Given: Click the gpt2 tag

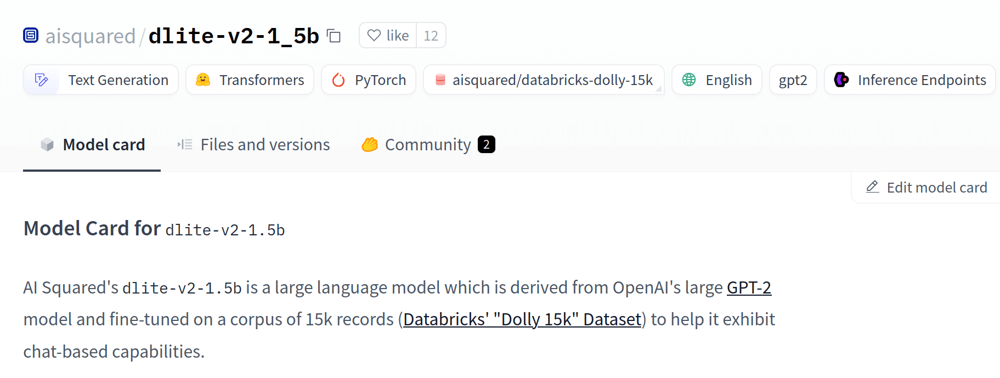Looking at the screenshot, I should [x=792, y=80].
